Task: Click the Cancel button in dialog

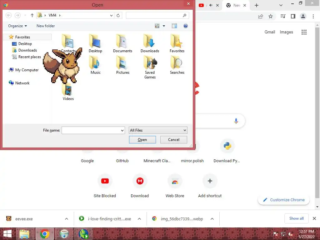Action: click(174, 140)
